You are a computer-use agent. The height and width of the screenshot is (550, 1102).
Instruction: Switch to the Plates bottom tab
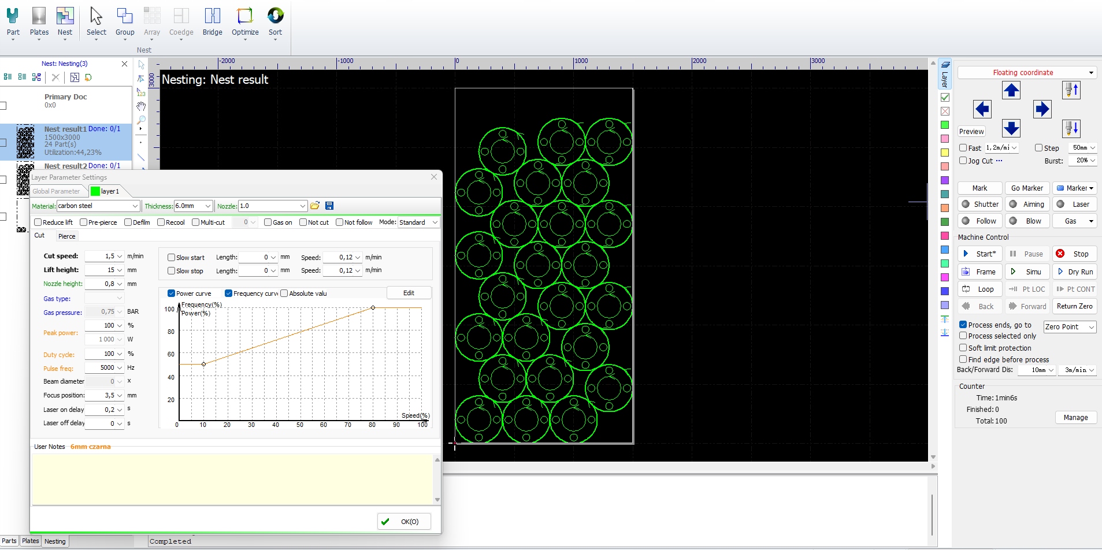30,541
